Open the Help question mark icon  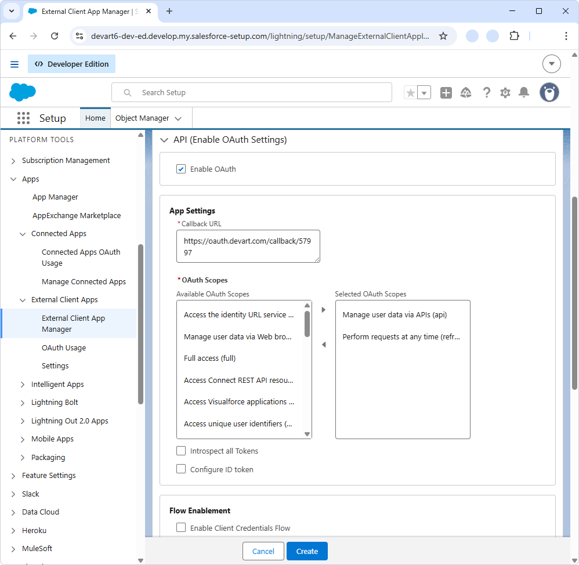point(486,93)
